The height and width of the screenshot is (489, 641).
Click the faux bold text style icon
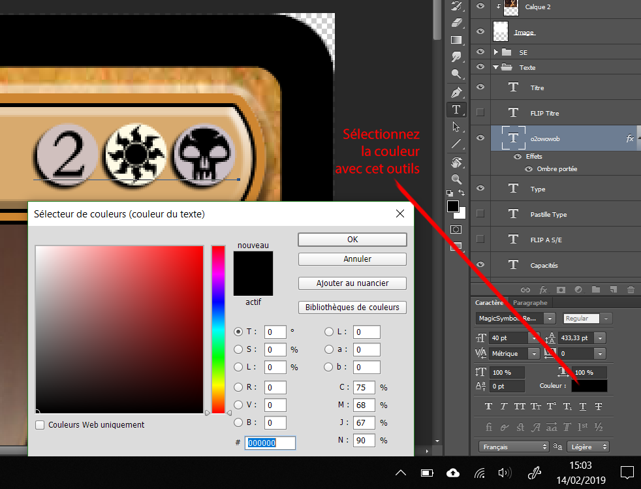(x=488, y=406)
